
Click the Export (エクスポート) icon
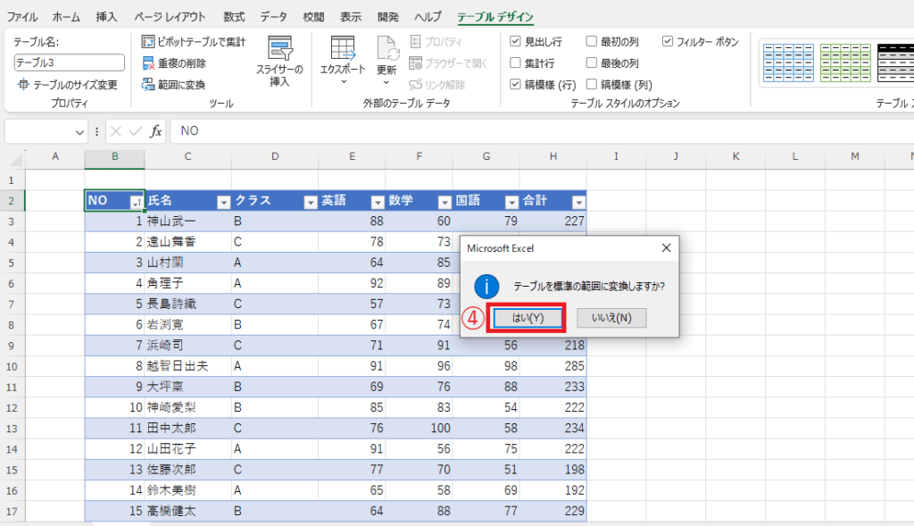pyautogui.click(x=342, y=48)
